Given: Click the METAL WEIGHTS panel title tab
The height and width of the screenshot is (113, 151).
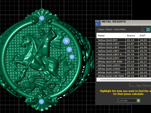Looking at the screenshot, I should pos(114,22).
